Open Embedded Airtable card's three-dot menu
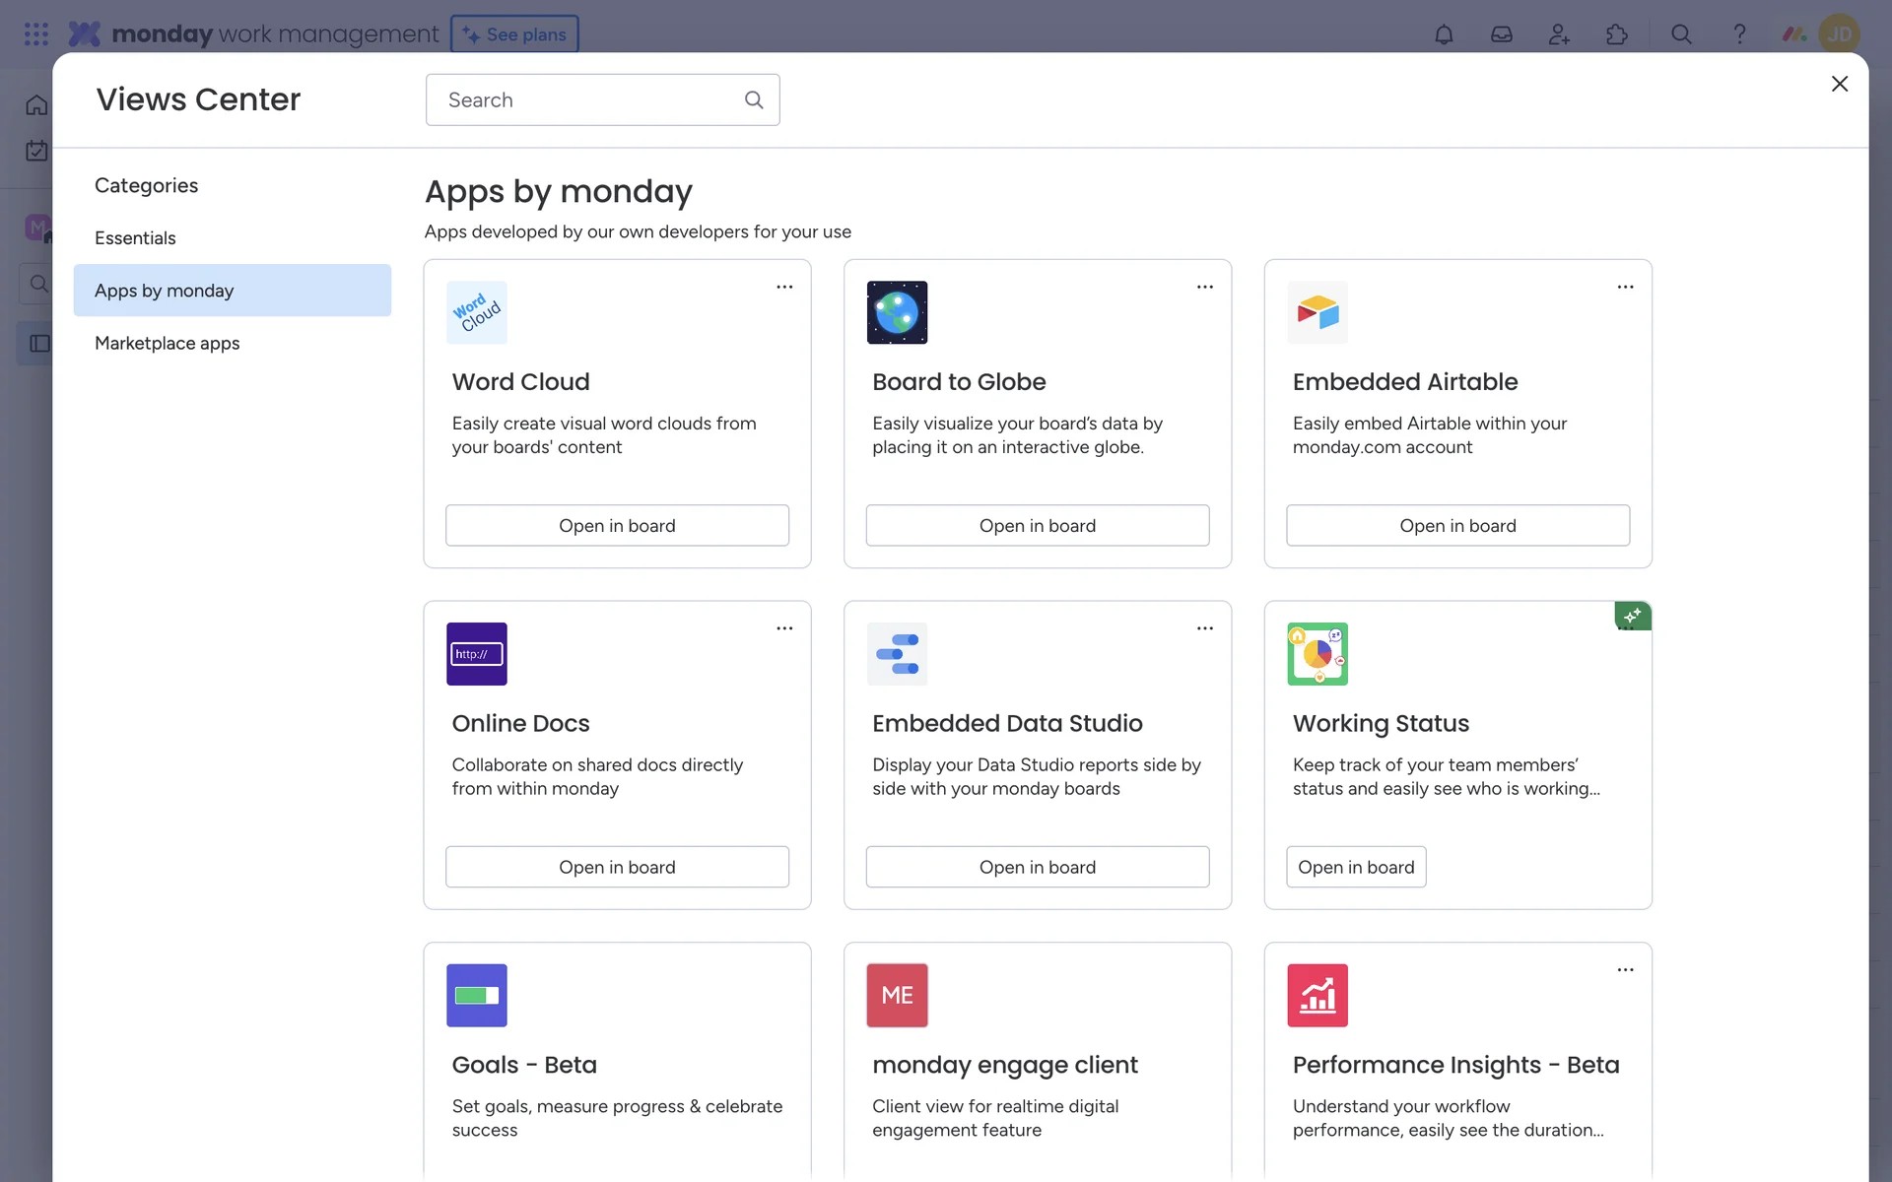Image resolution: width=1892 pixels, height=1182 pixels. [x=1625, y=287]
